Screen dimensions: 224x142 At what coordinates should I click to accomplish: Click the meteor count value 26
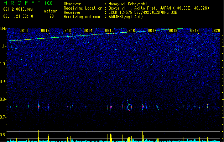click(52, 16)
